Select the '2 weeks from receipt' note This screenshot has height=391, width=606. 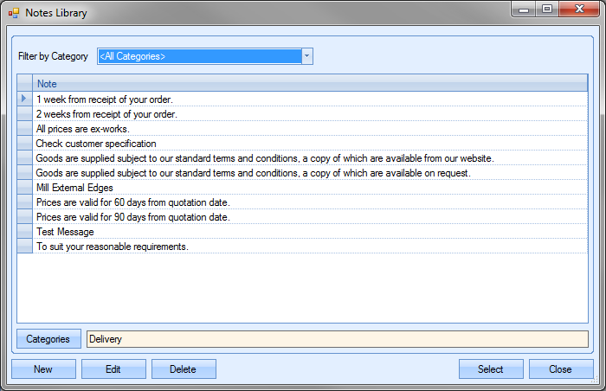tap(106, 114)
